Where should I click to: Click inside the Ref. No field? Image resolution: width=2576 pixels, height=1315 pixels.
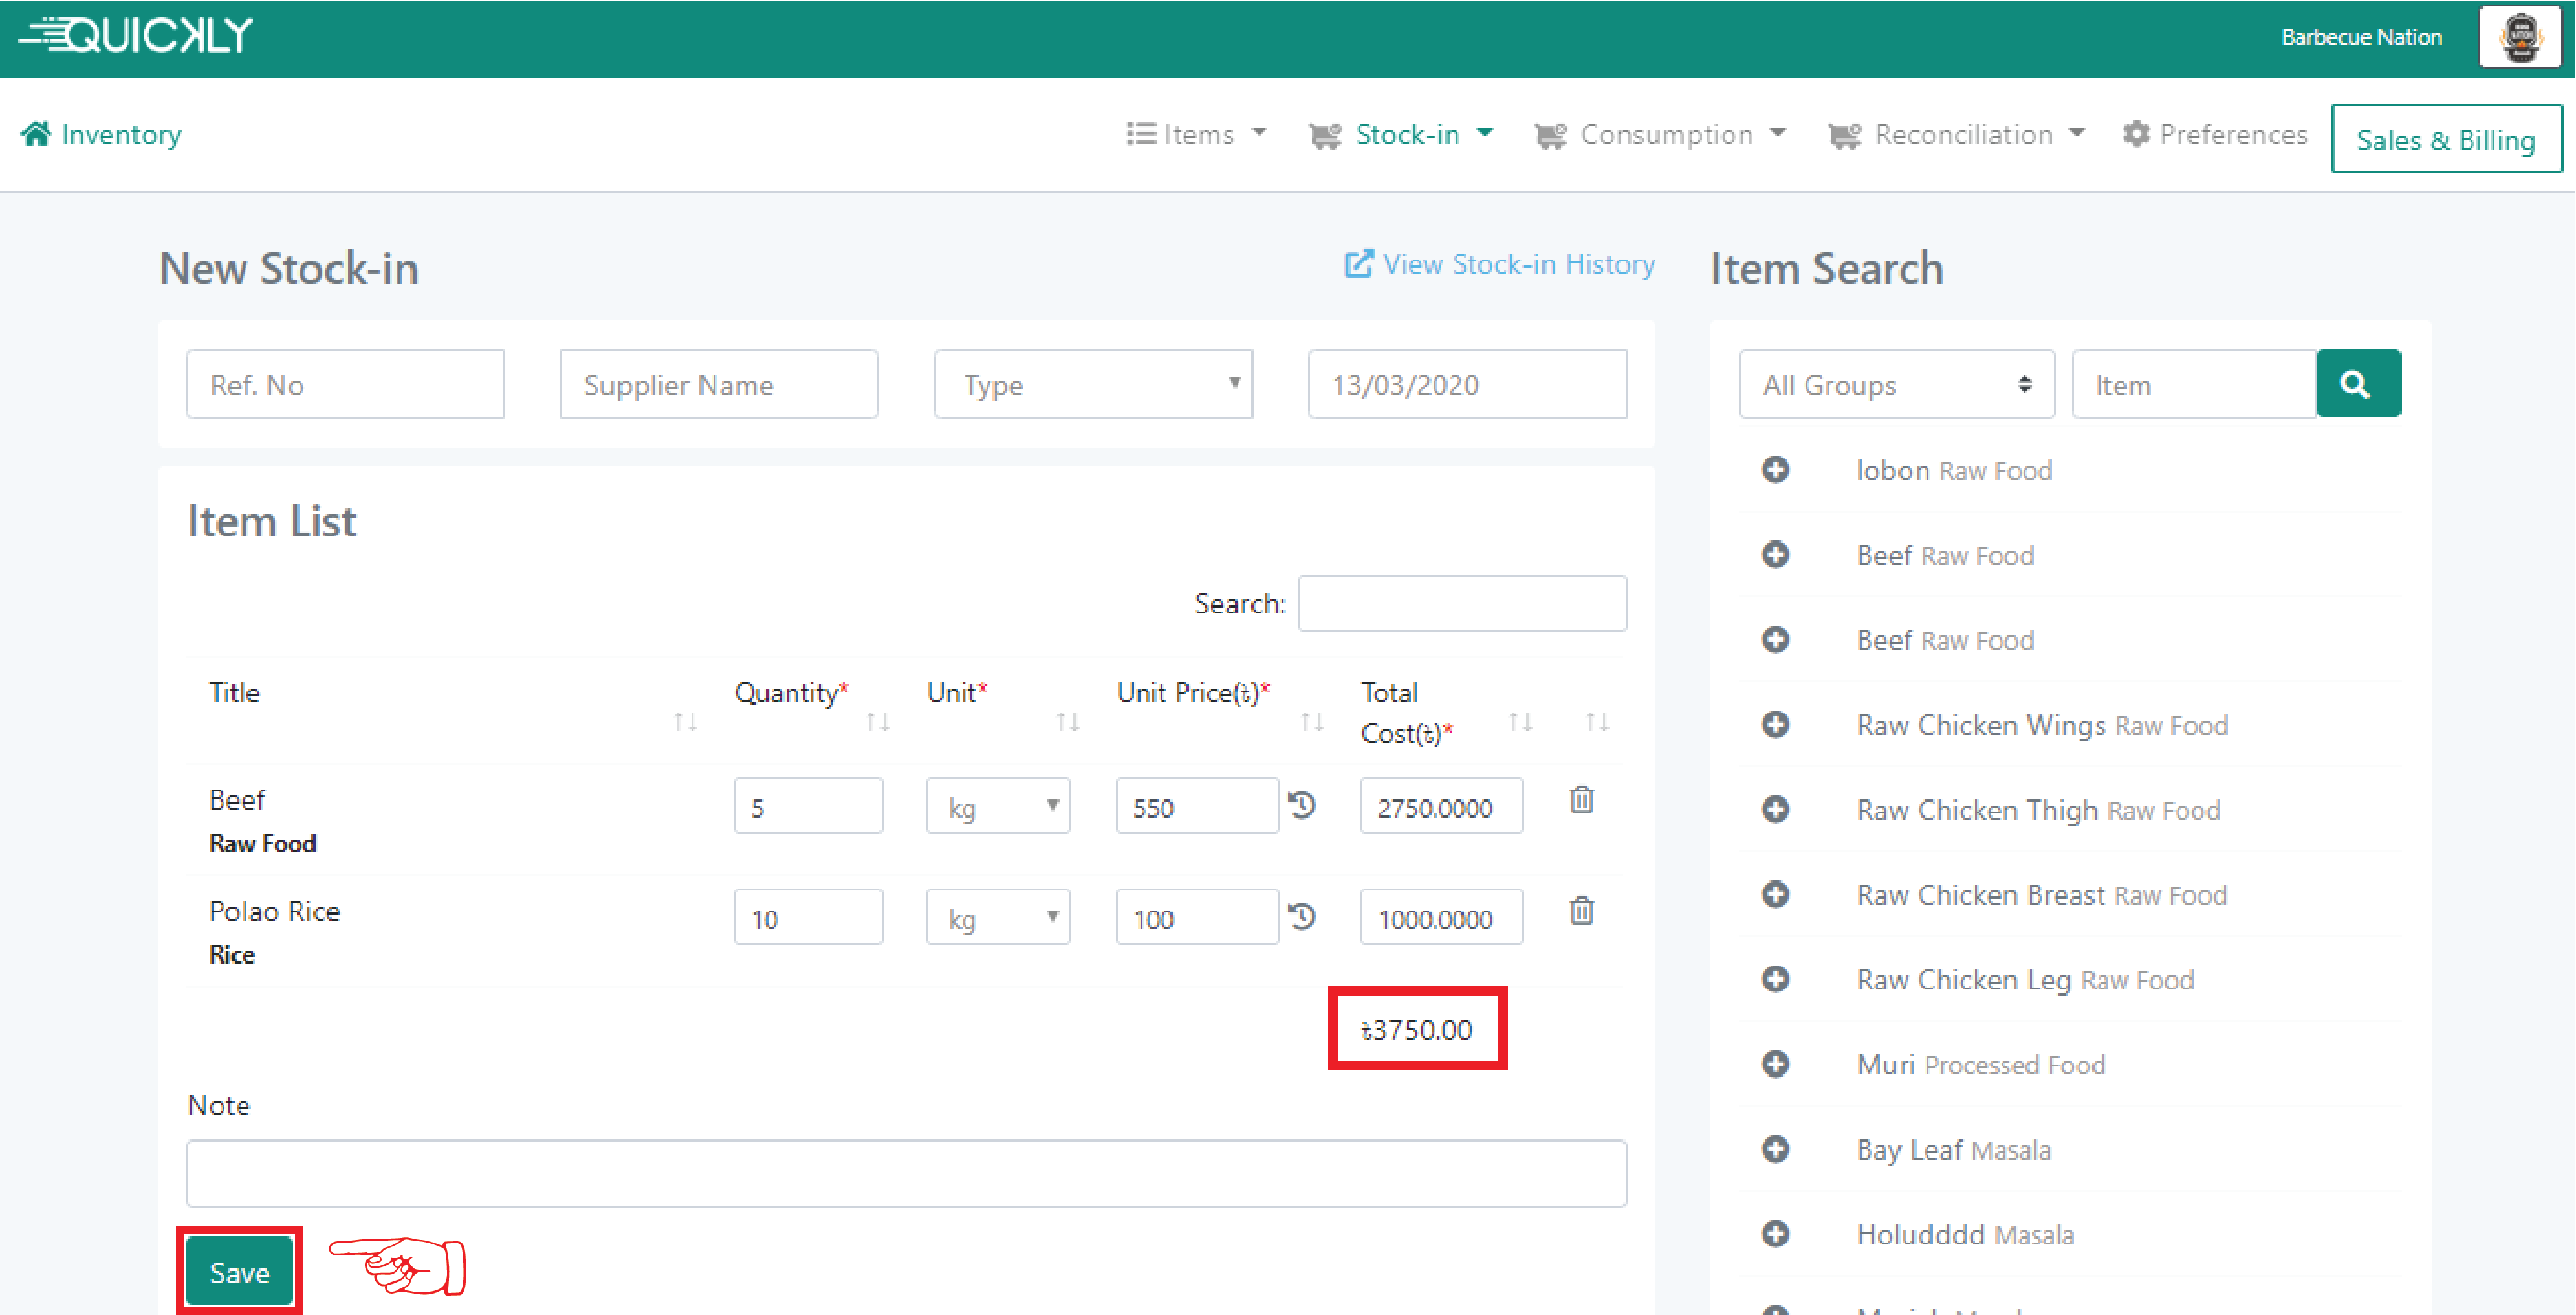[345, 384]
